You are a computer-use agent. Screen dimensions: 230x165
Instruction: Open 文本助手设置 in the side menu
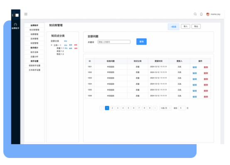tap(34, 70)
